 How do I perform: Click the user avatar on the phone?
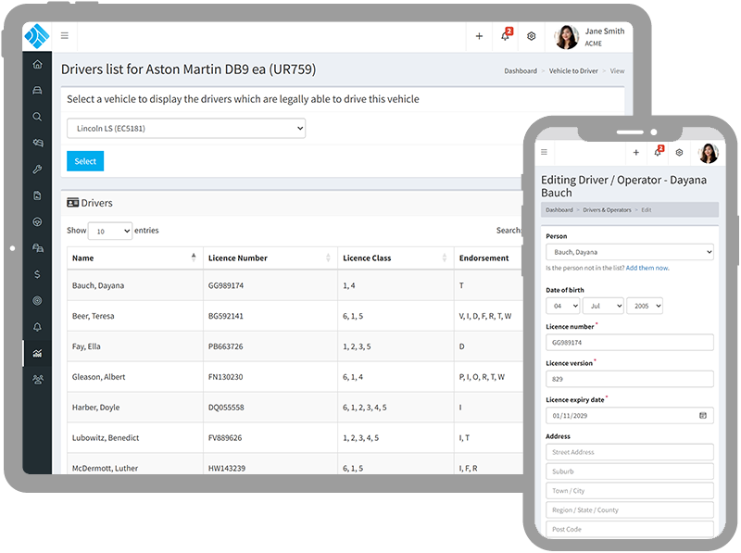[x=709, y=153]
